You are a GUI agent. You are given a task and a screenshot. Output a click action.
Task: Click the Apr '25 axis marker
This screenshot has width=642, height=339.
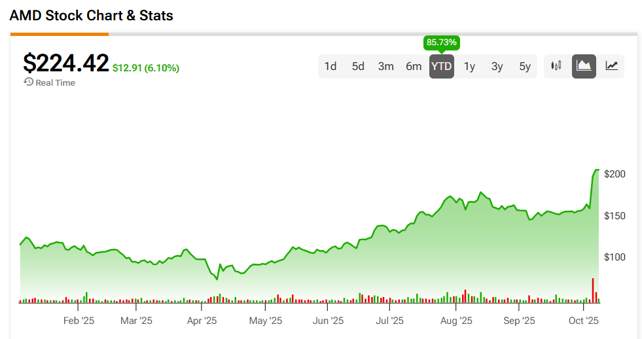(202, 321)
